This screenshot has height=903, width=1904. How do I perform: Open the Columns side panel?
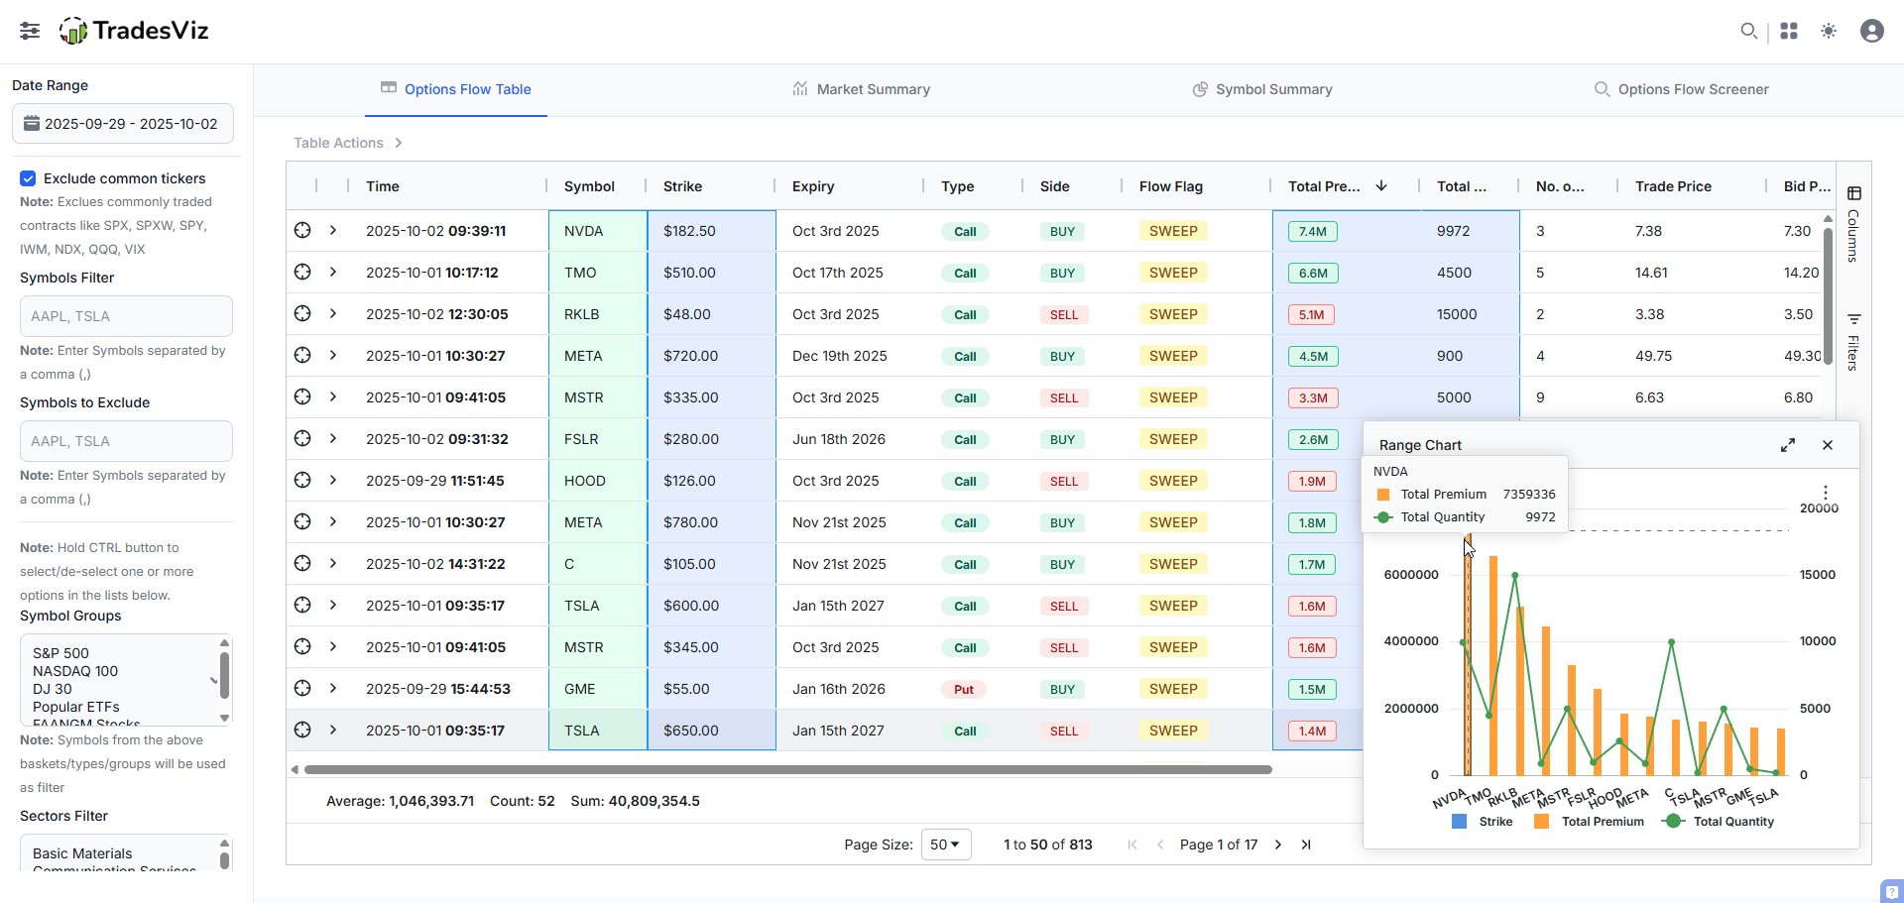point(1853,223)
